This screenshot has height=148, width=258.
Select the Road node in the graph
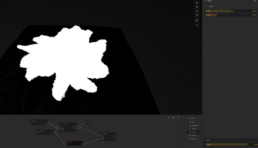pos(68,127)
